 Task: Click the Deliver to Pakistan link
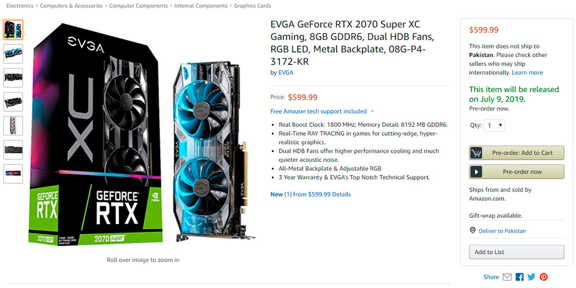tap(502, 231)
